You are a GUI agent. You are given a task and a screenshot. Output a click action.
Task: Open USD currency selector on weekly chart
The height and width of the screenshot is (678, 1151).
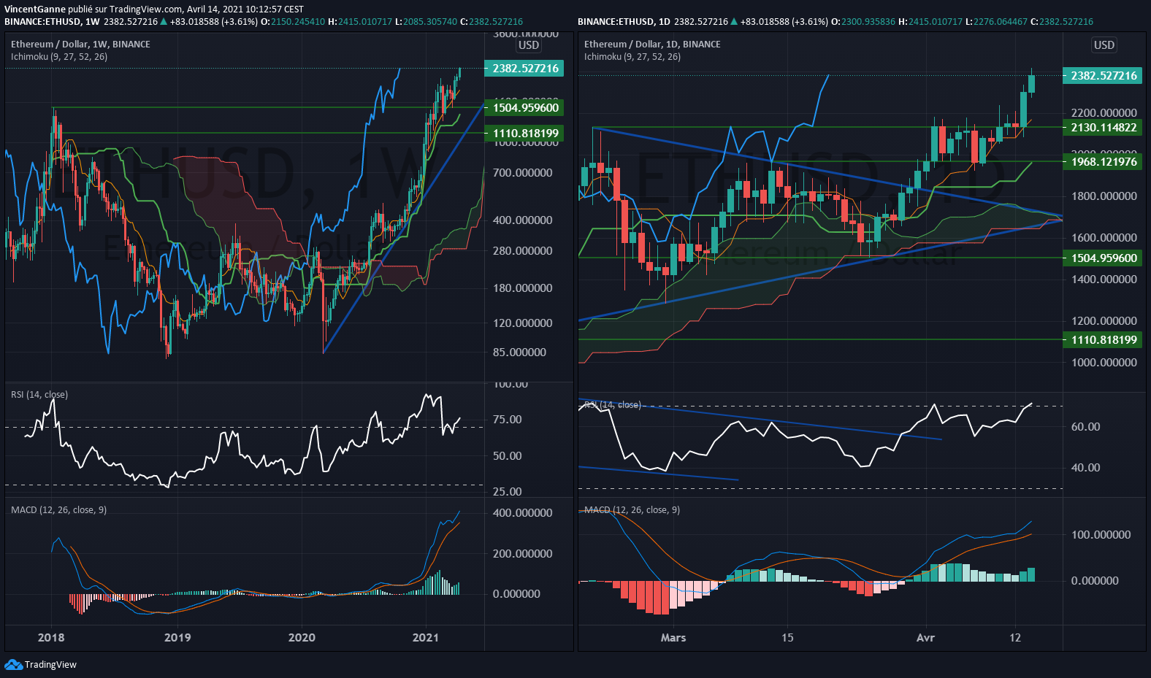(528, 45)
